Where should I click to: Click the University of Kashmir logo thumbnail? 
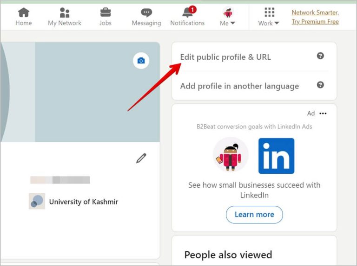coord(37,201)
